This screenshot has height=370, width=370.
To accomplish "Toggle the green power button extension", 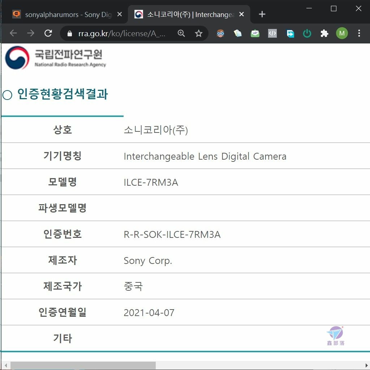I will [x=307, y=33].
